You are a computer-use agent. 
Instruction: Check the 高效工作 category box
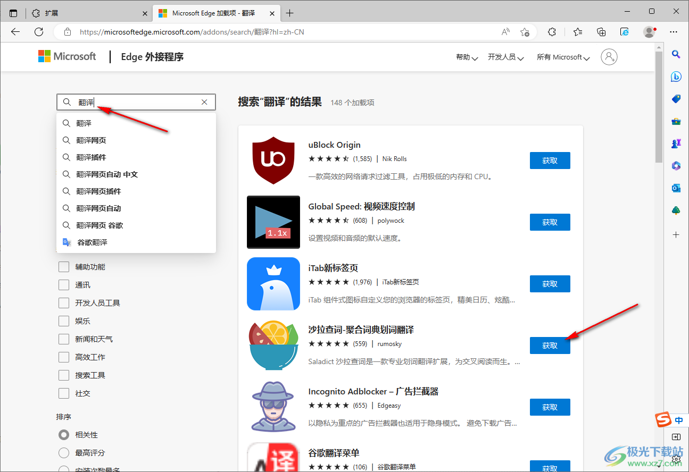pyautogui.click(x=64, y=357)
